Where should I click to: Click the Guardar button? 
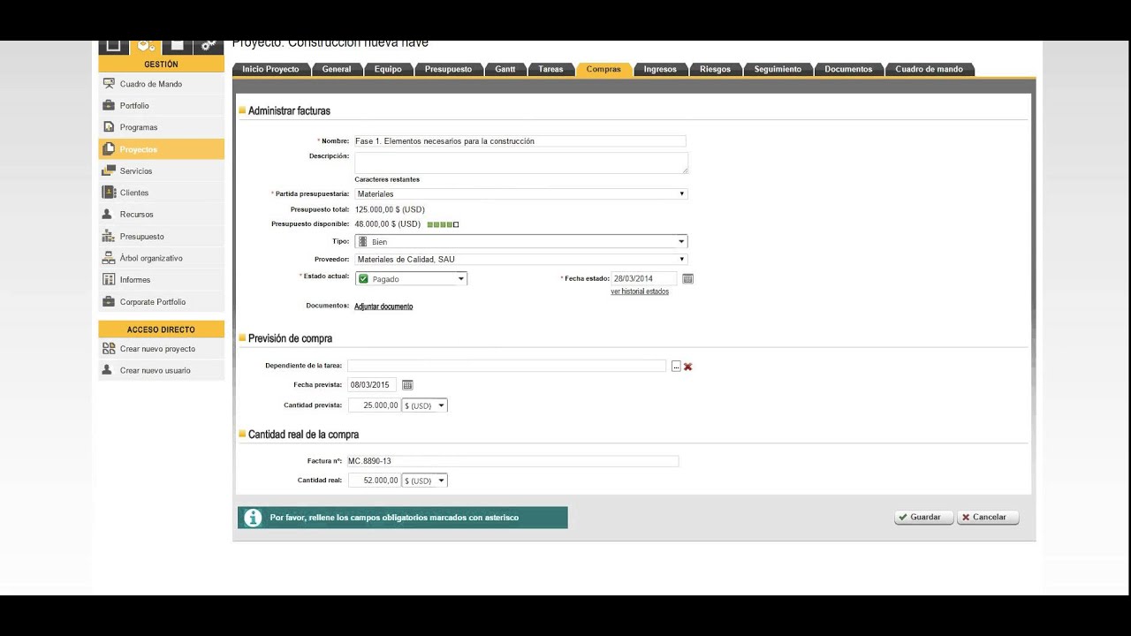924,518
